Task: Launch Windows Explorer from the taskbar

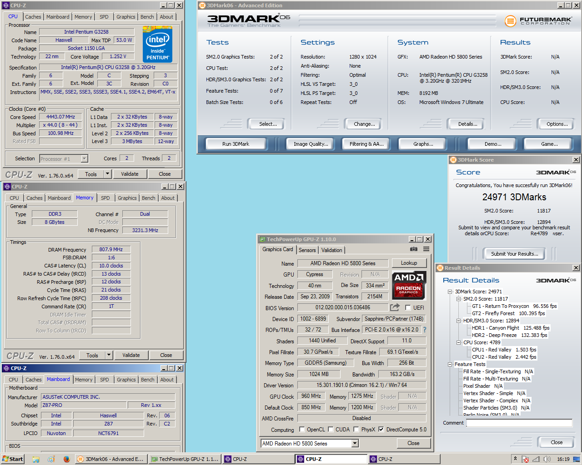Action: [36, 459]
